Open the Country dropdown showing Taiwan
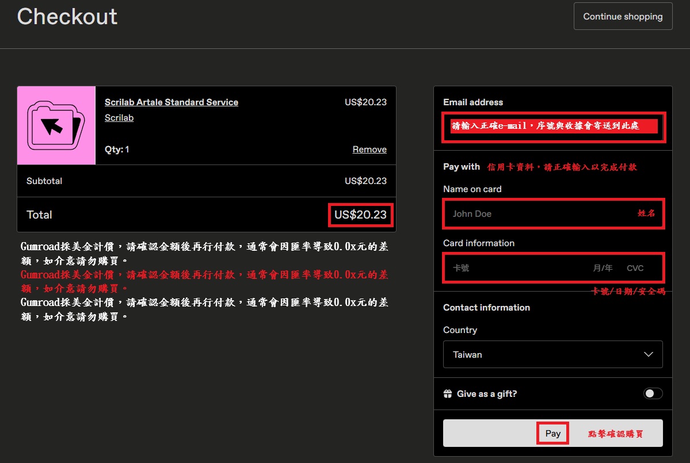 pyautogui.click(x=552, y=354)
